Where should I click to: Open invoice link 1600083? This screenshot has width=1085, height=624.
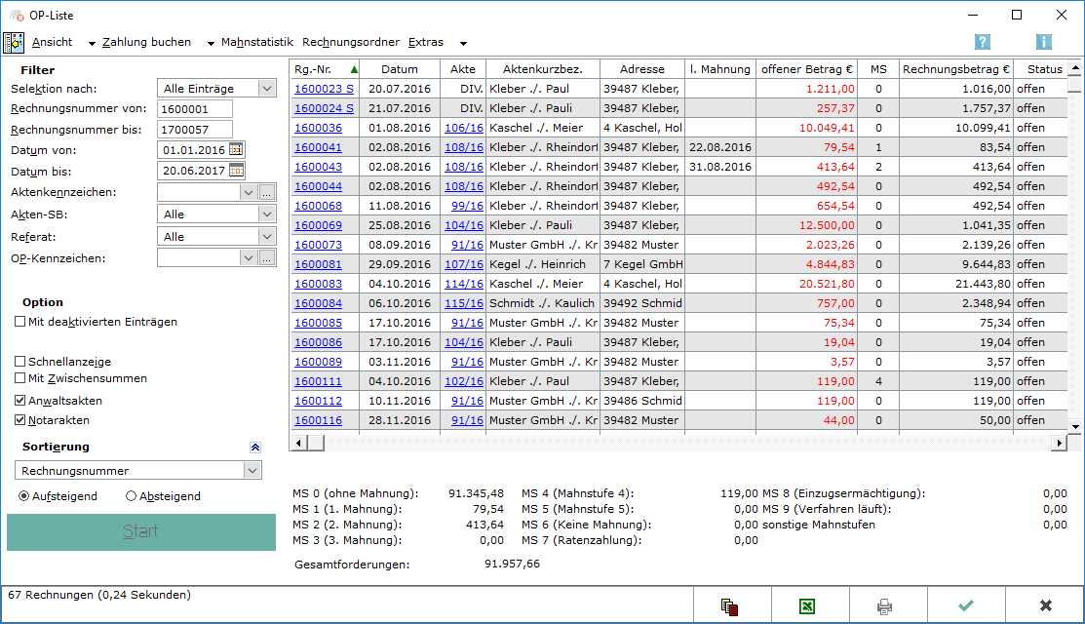pos(319,284)
